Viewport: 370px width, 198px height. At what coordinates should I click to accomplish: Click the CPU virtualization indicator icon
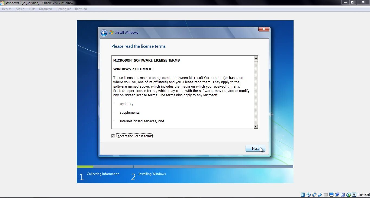click(x=343, y=195)
